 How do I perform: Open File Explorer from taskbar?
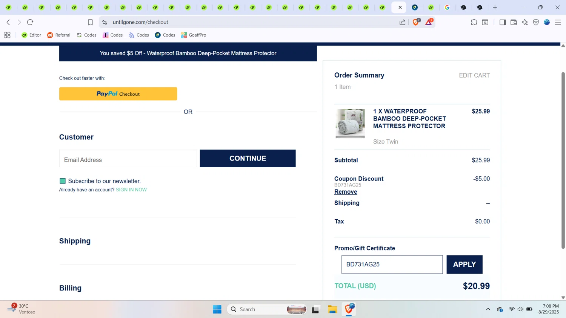pyautogui.click(x=332, y=309)
